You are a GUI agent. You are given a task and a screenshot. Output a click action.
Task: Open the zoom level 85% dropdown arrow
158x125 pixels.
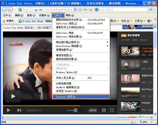click(152, 122)
